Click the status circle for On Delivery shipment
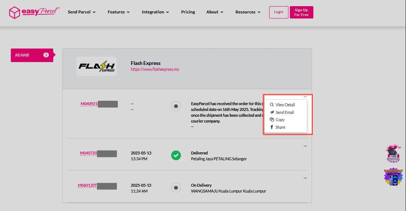 (176, 188)
